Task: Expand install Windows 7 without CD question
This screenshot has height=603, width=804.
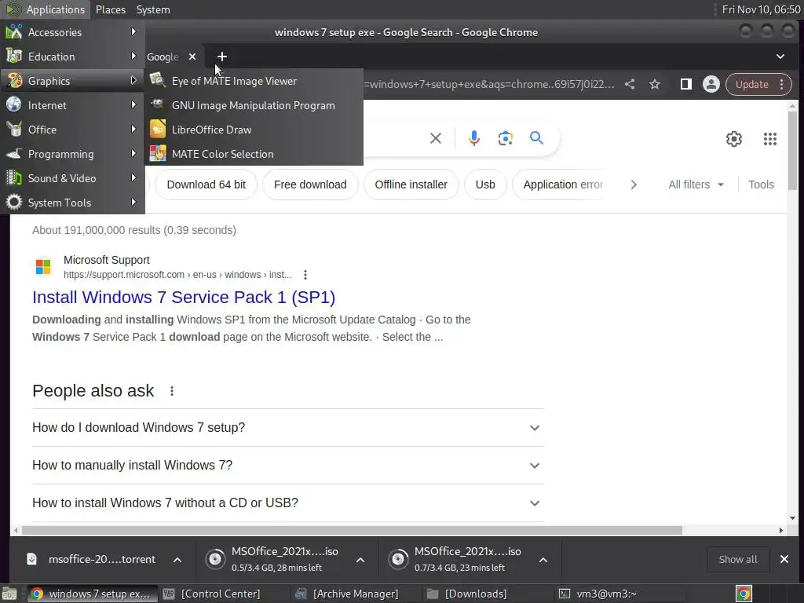Action: tap(287, 503)
